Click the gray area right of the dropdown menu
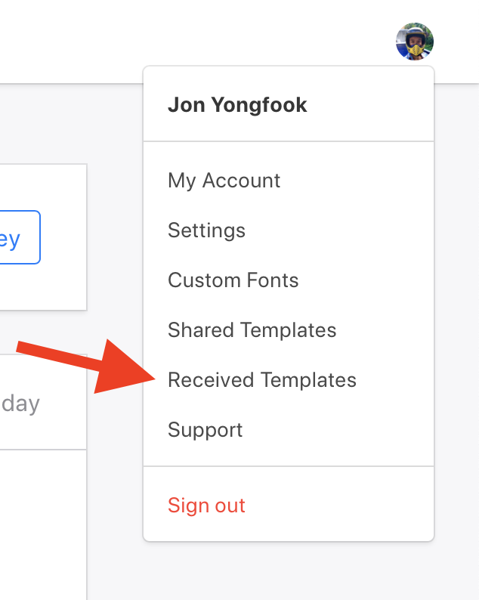This screenshot has height=600, width=479. (456, 302)
